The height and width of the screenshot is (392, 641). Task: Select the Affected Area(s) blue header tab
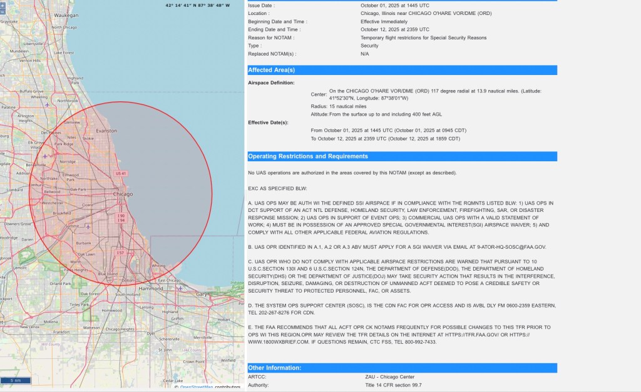tap(401, 70)
